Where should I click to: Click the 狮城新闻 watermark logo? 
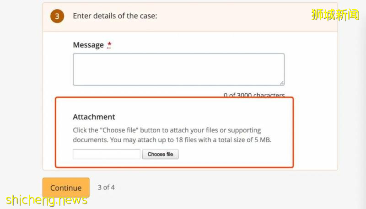[x=335, y=15]
